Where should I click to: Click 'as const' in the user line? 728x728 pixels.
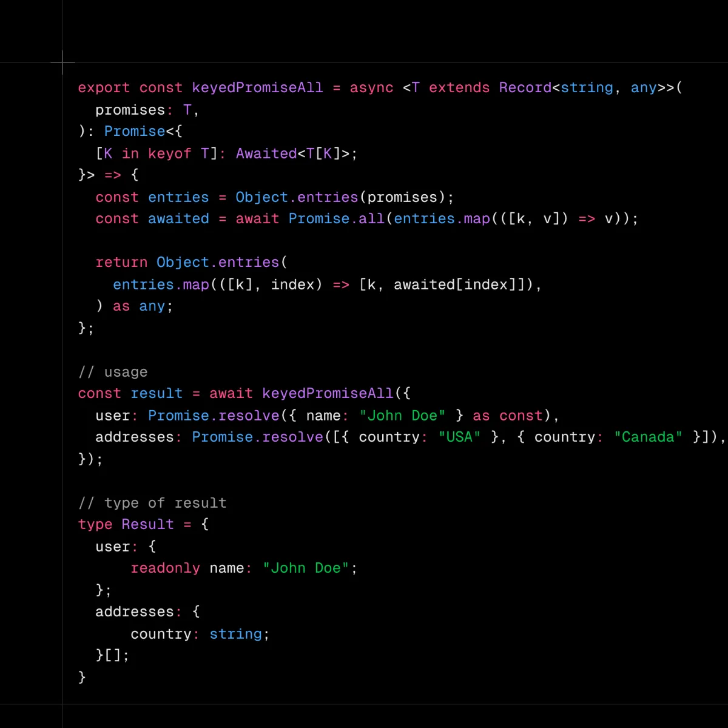tap(507, 416)
